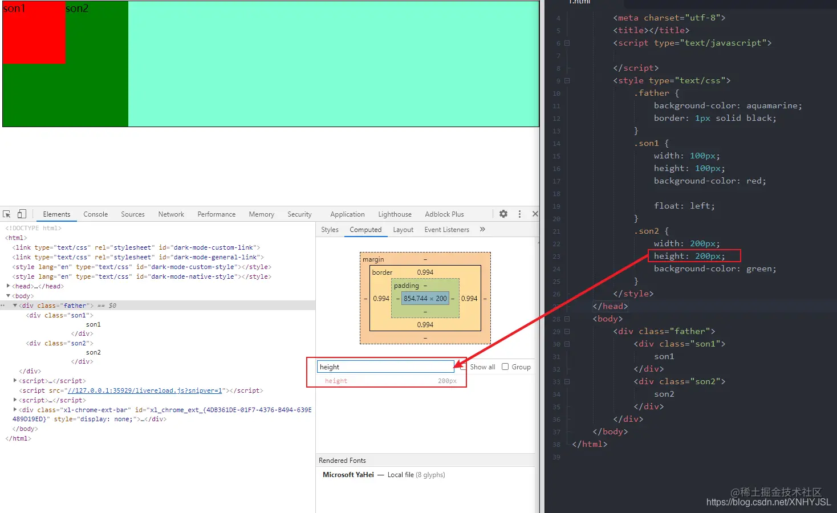Click background-color: green line in editor

(715, 268)
